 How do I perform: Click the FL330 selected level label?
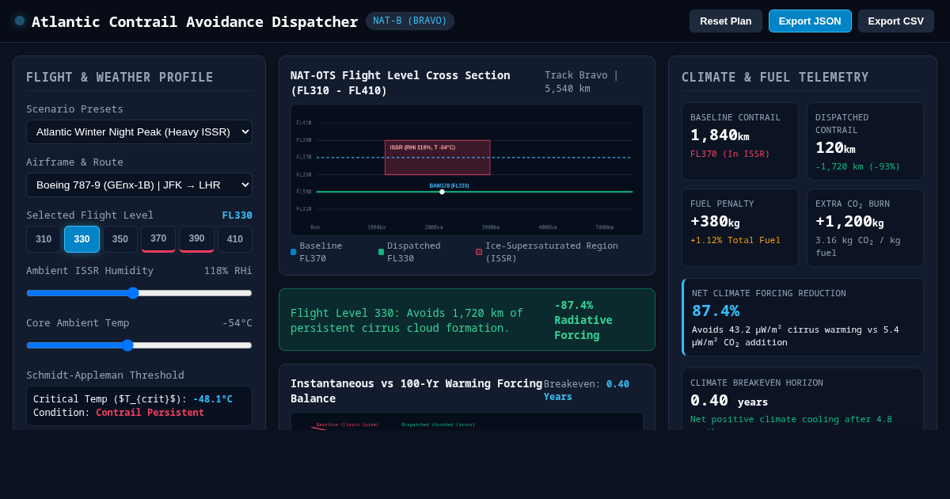click(x=237, y=215)
